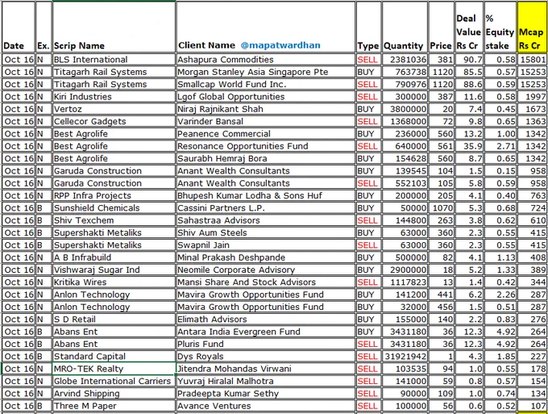The image size is (548, 414).
Task: Select Avance Ventures client cell
Action: coord(266,406)
